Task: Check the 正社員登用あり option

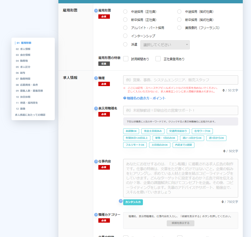Action: [158, 59]
